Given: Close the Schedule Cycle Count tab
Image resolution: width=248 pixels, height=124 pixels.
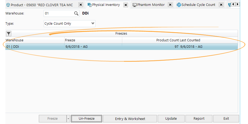Looking at the screenshot, I should (221, 5).
